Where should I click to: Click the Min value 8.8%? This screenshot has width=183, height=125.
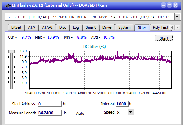click(82, 37)
